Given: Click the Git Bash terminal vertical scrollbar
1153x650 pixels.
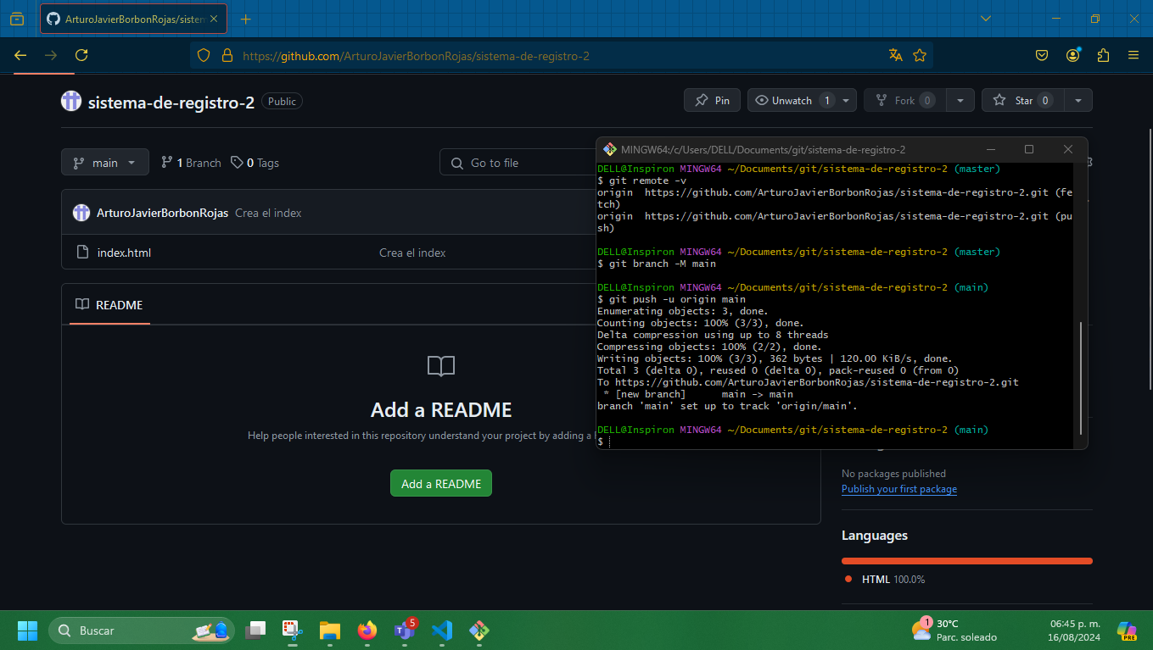Looking at the screenshot, I should tap(1081, 377).
